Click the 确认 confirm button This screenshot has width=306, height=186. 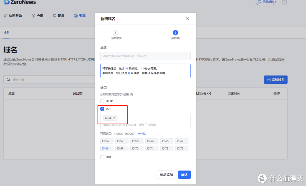point(184,175)
